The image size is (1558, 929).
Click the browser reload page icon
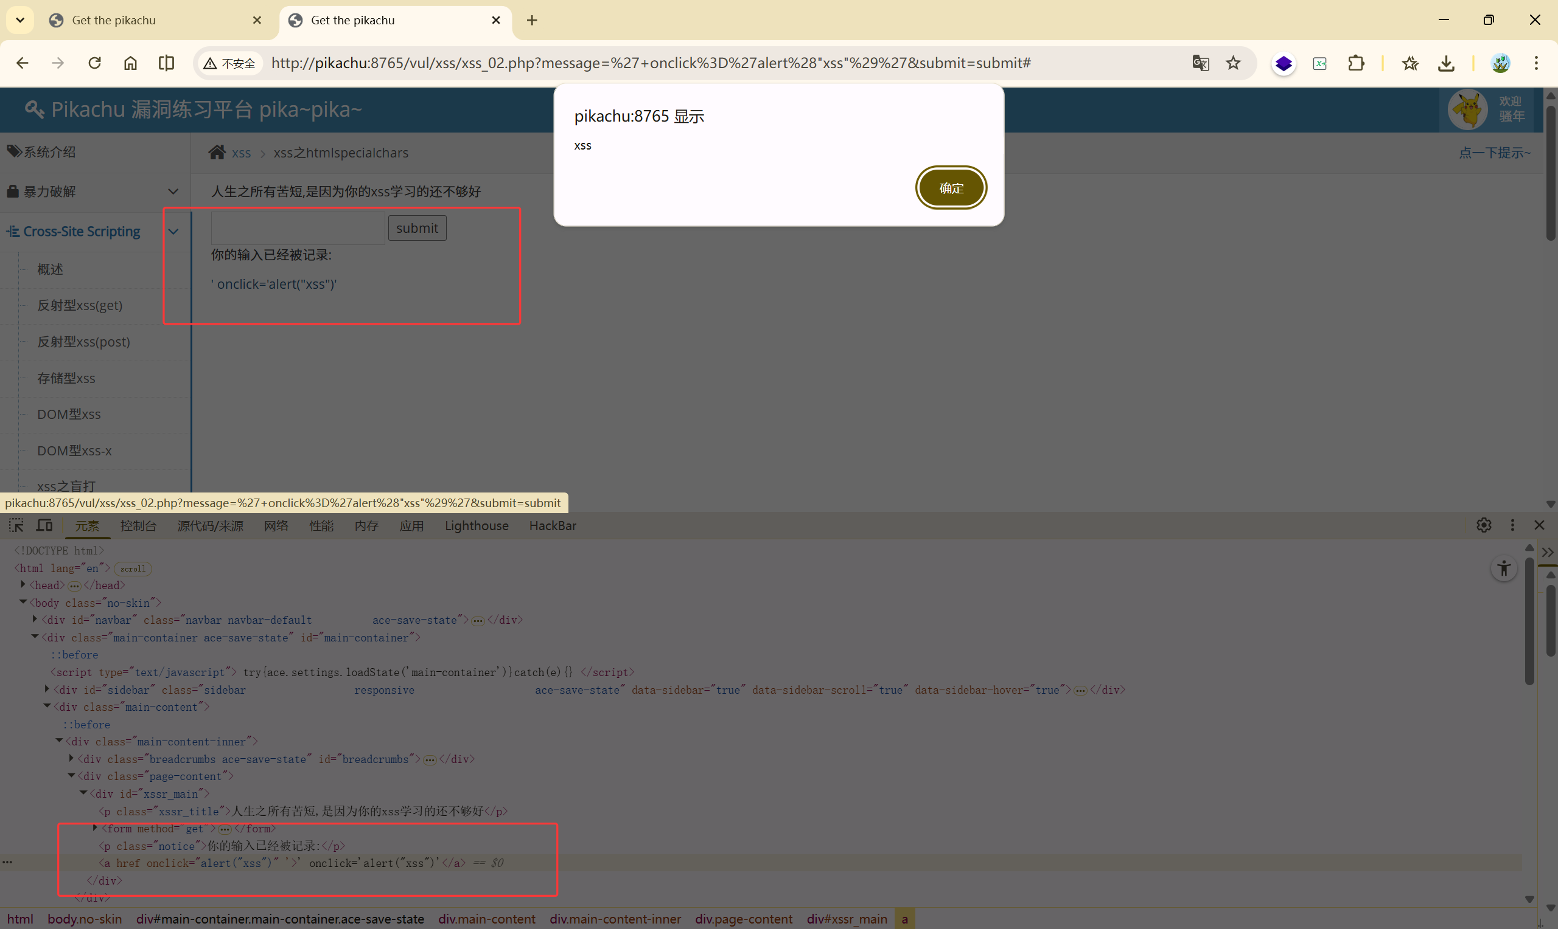pos(94,63)
